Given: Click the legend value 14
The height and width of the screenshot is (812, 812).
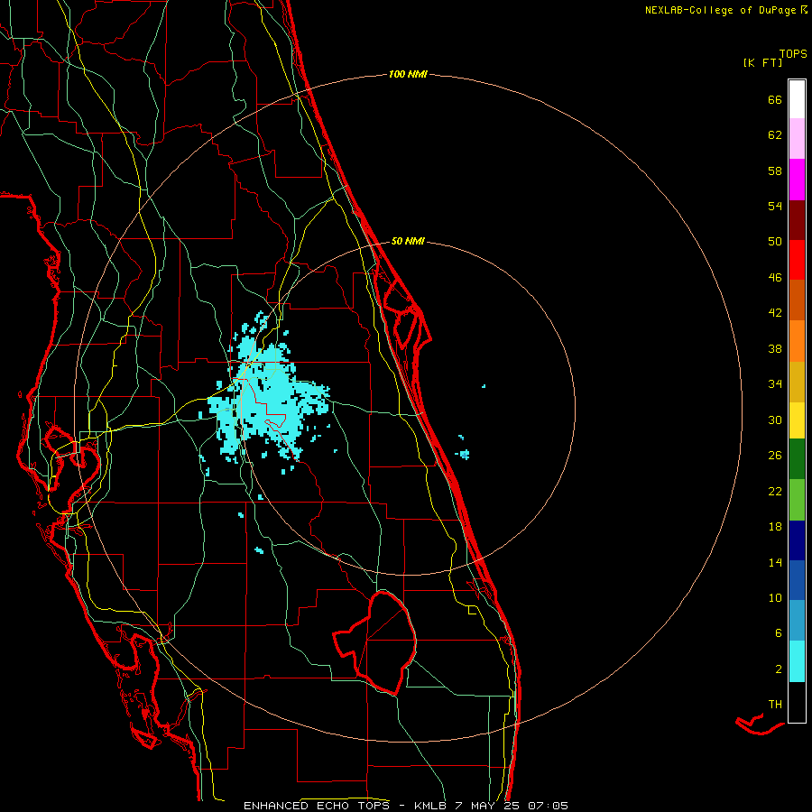Looking at the screenshot, I should pyautogui.click(x=775, y=562).
